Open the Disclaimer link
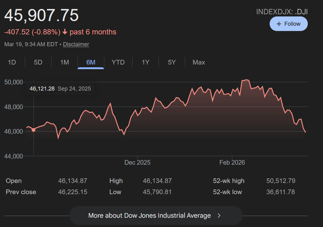The height and width of the screenshot is (227, 323). [76, 44]
